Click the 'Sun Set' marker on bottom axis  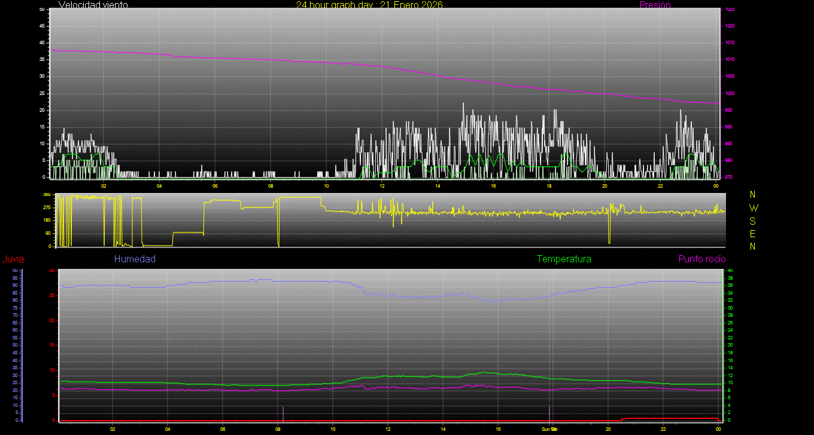tap(549, 429)
